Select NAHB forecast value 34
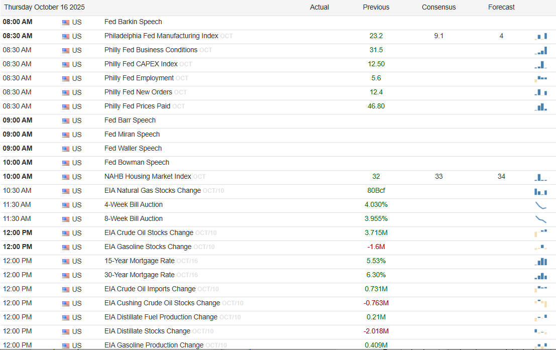 (x=501, y=177)
